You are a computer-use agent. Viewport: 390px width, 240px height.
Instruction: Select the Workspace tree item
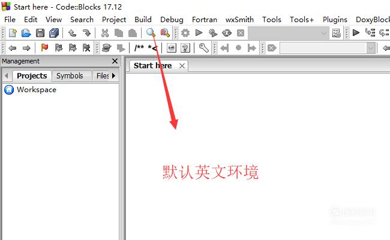pos(37,90)
